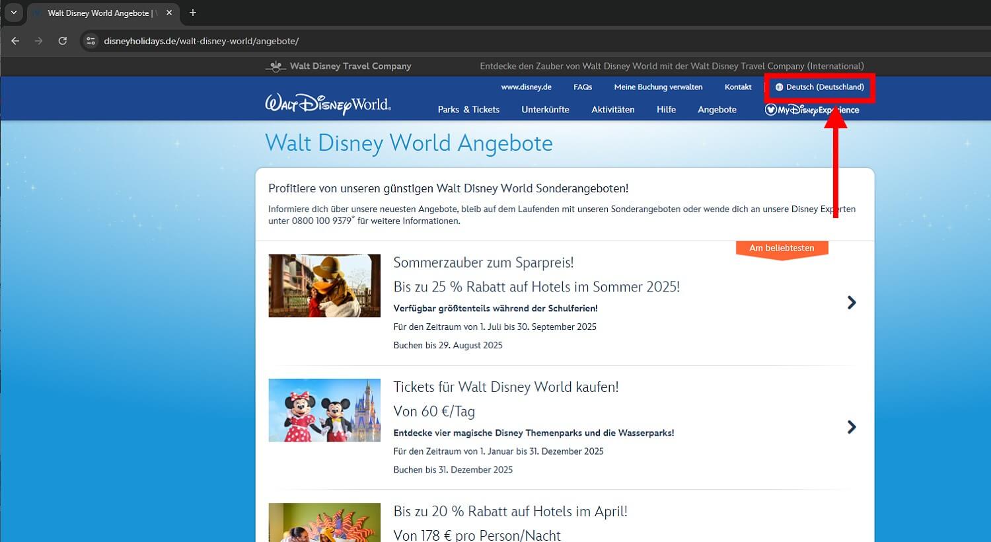Open a new tab with the plus icon

pos(193,13)
